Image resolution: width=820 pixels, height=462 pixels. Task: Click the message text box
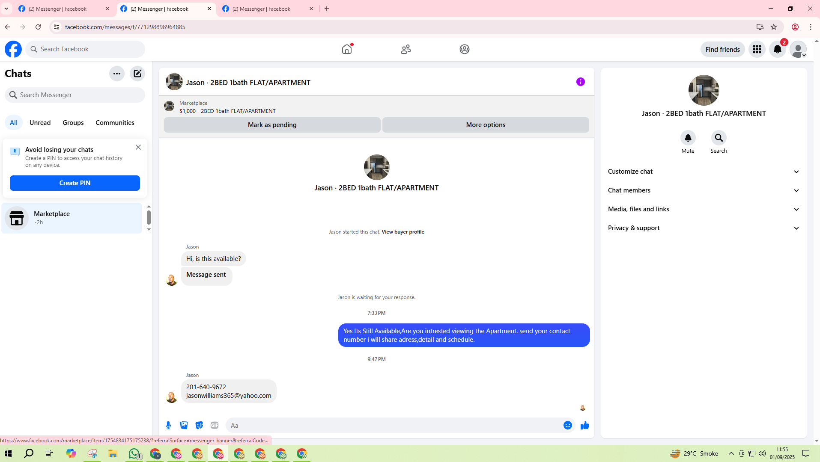[394, 425]
